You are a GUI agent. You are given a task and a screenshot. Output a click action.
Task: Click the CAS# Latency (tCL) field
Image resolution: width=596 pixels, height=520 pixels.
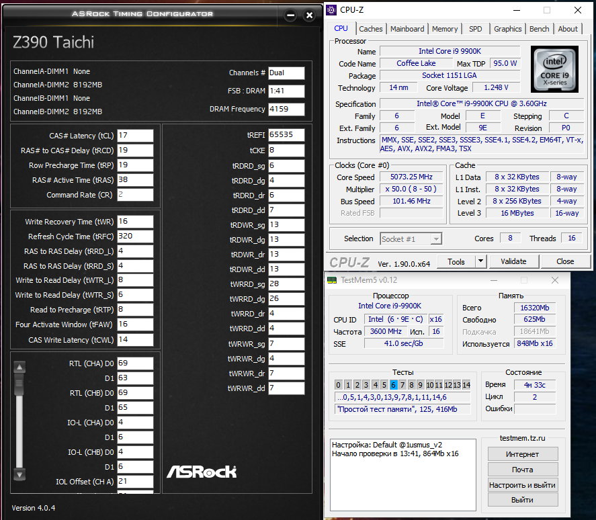click(135, 135)
